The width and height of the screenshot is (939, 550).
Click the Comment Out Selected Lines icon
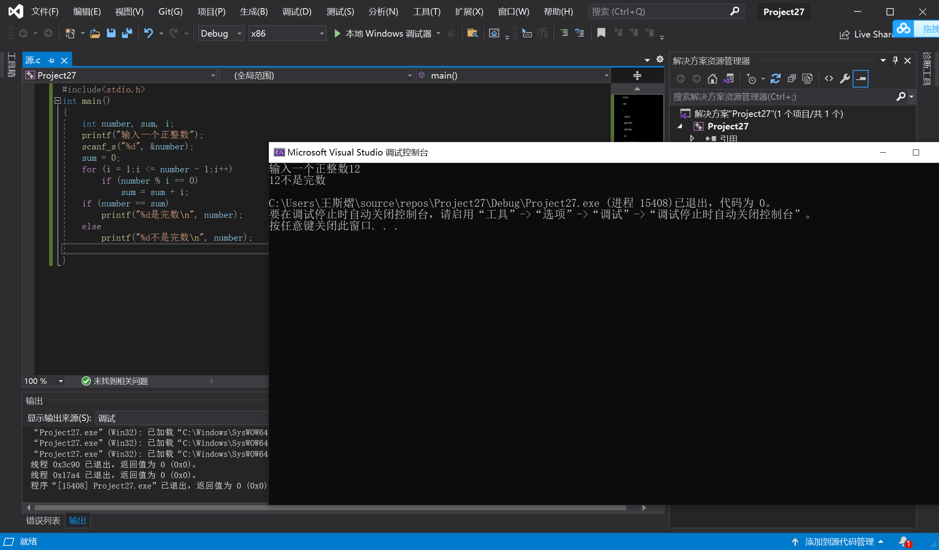(564, 33)
